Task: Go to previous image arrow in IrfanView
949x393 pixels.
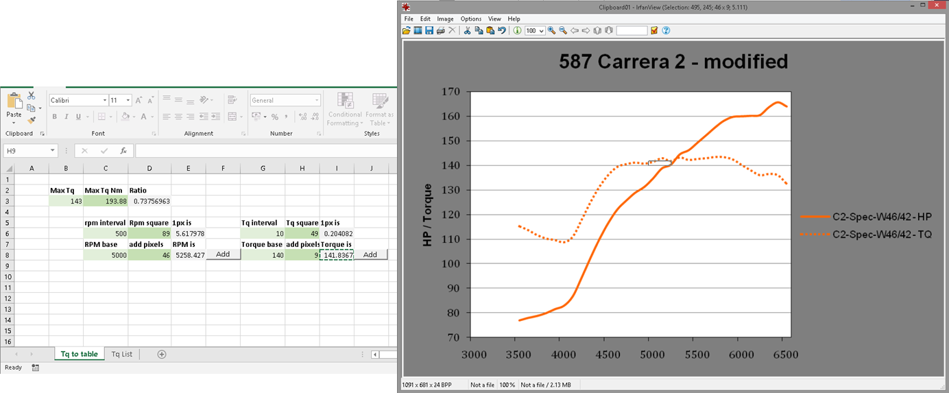Action: point(575,30)
